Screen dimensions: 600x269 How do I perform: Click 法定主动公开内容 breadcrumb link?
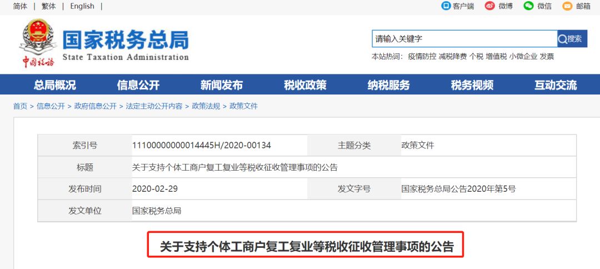point(154,106)
